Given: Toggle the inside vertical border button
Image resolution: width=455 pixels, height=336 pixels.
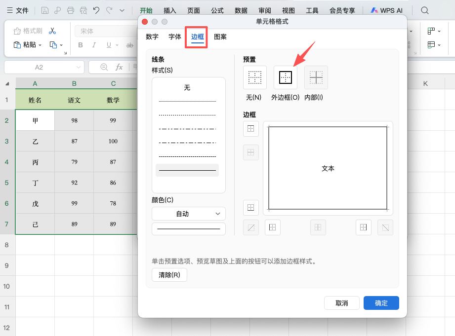Looking at the screenshot, I should pos(318,227).
